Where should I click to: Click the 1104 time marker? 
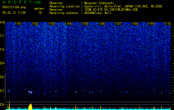coord(68,24)
